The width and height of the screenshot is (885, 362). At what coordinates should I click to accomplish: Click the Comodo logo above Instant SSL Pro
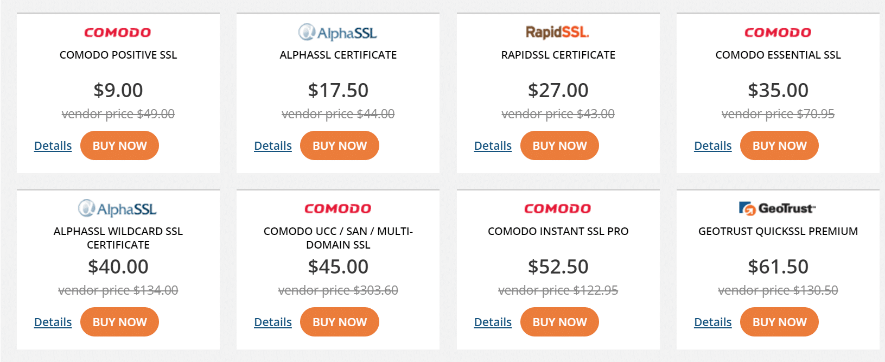point(557,208)
